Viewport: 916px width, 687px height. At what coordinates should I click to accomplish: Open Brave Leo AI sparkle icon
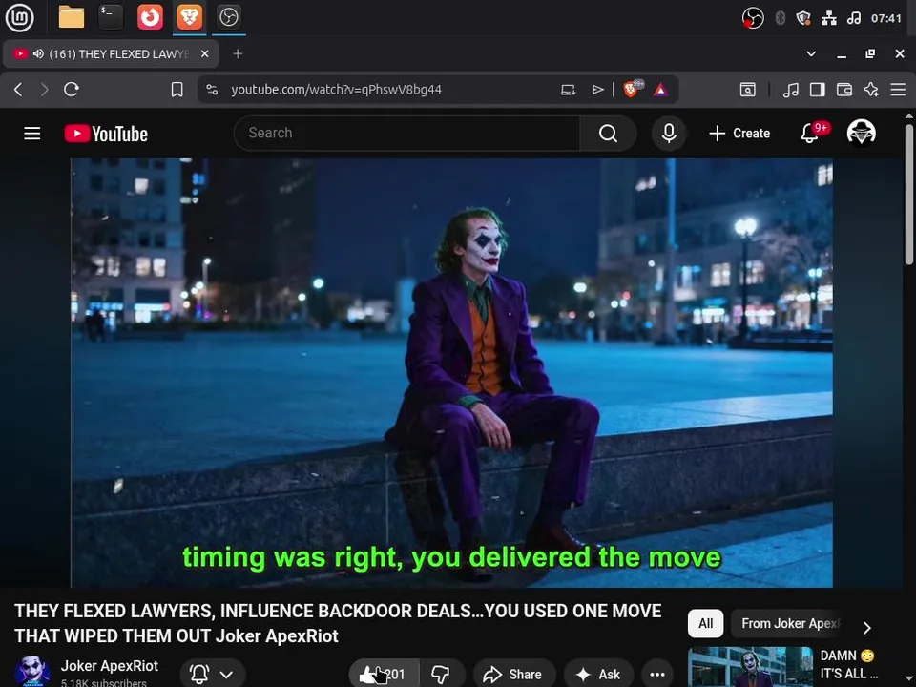click(x=871, y=90)
